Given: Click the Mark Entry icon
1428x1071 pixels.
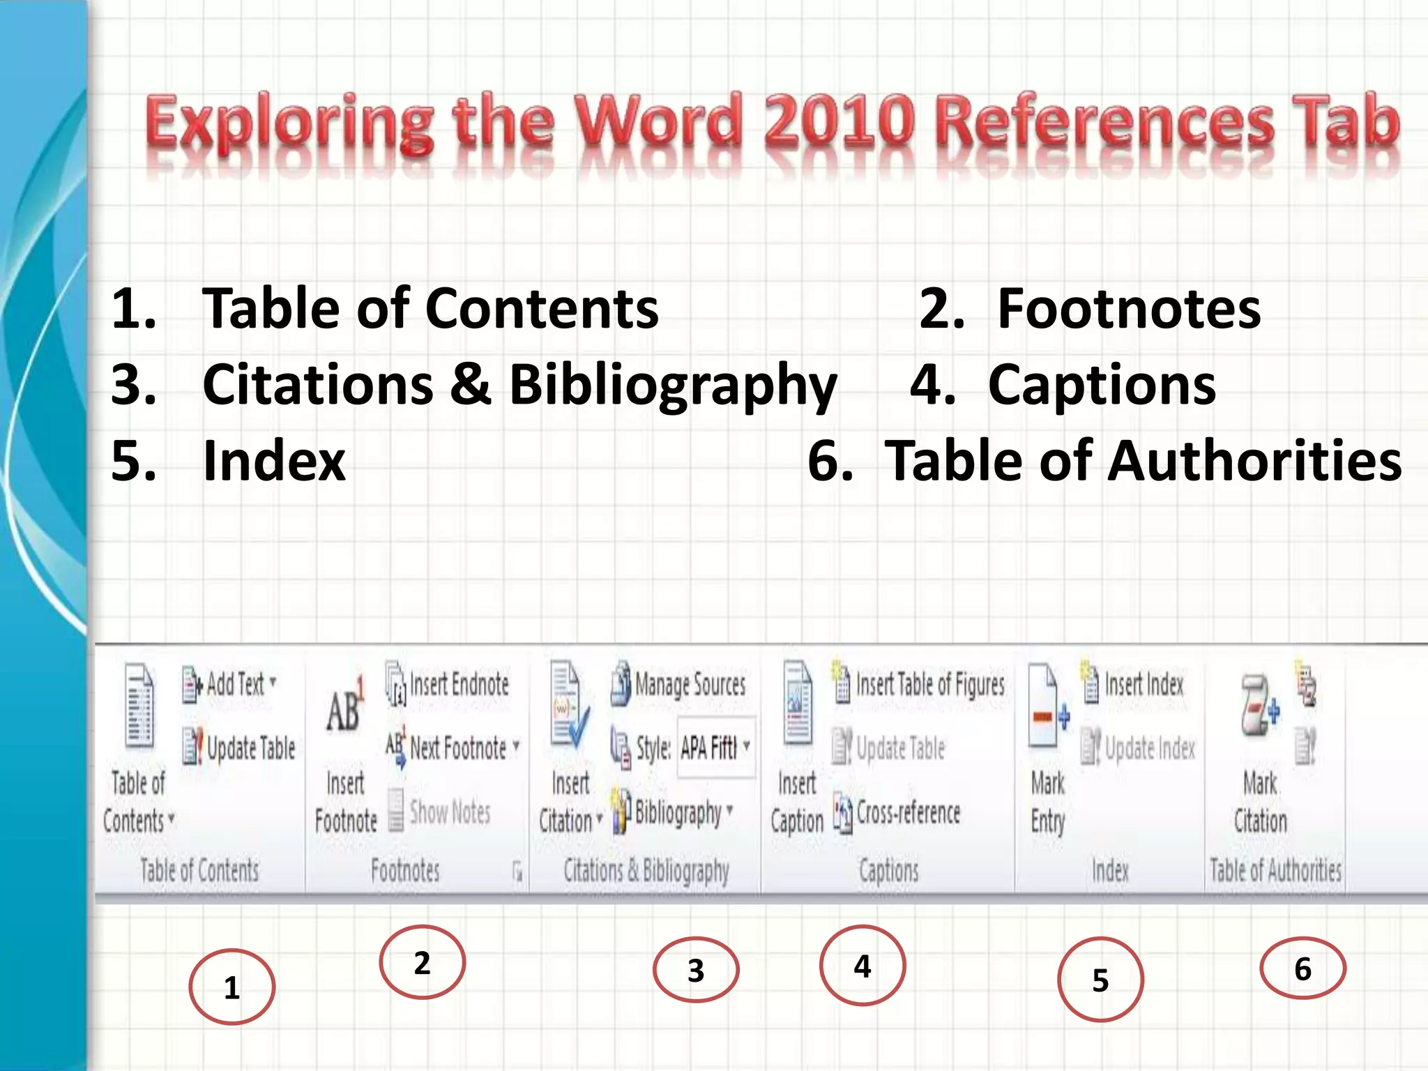Looking at the screenshot, I should (x=1048, y=706).
